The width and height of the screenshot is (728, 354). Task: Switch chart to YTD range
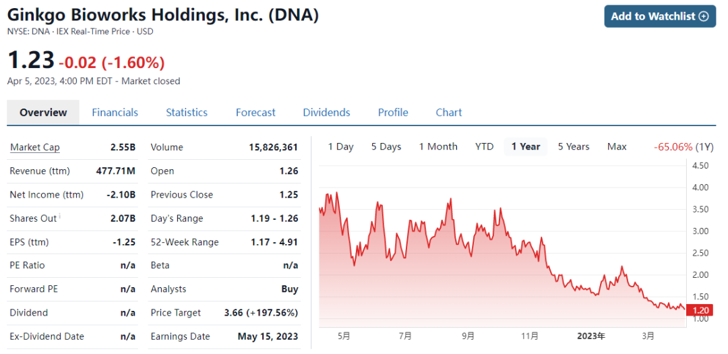[484, 147]
